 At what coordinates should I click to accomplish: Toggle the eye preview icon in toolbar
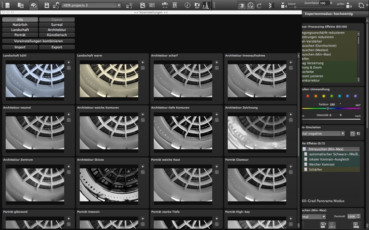241,6
